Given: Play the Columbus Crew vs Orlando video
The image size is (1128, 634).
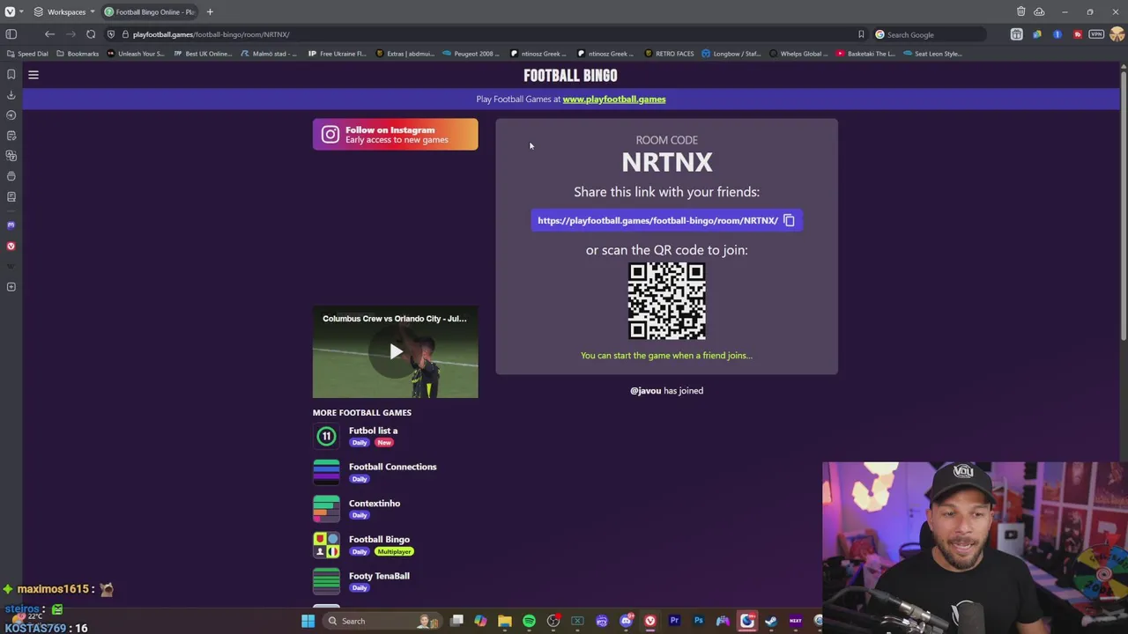Looking at the screenshot, I should click(x=396, y=352).
